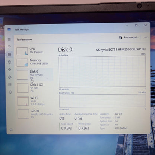Click the Write speed 0 KB/s value
This screenshot has height=155, width=155.
pyautogui.click(x=84, y=128)
